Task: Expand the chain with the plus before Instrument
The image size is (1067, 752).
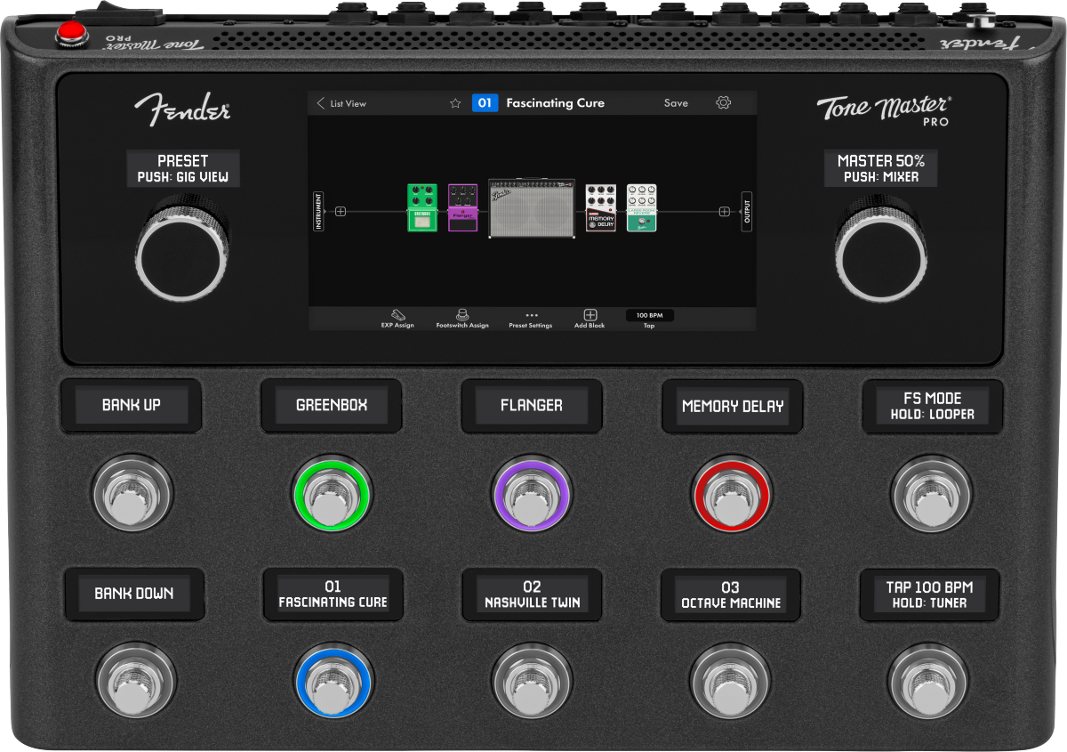Action: (340, 211)
